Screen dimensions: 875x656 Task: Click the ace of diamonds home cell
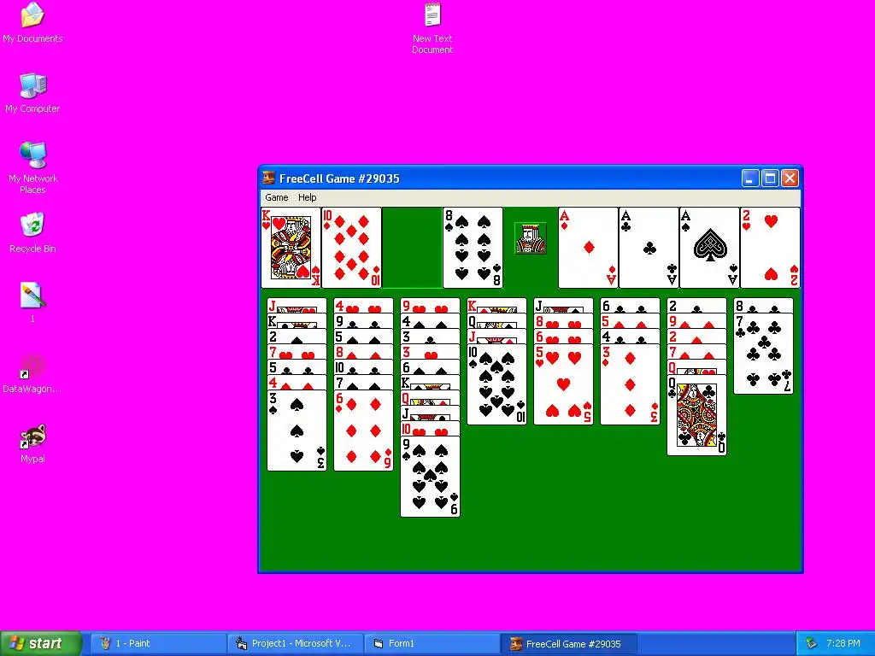point(588,248)
